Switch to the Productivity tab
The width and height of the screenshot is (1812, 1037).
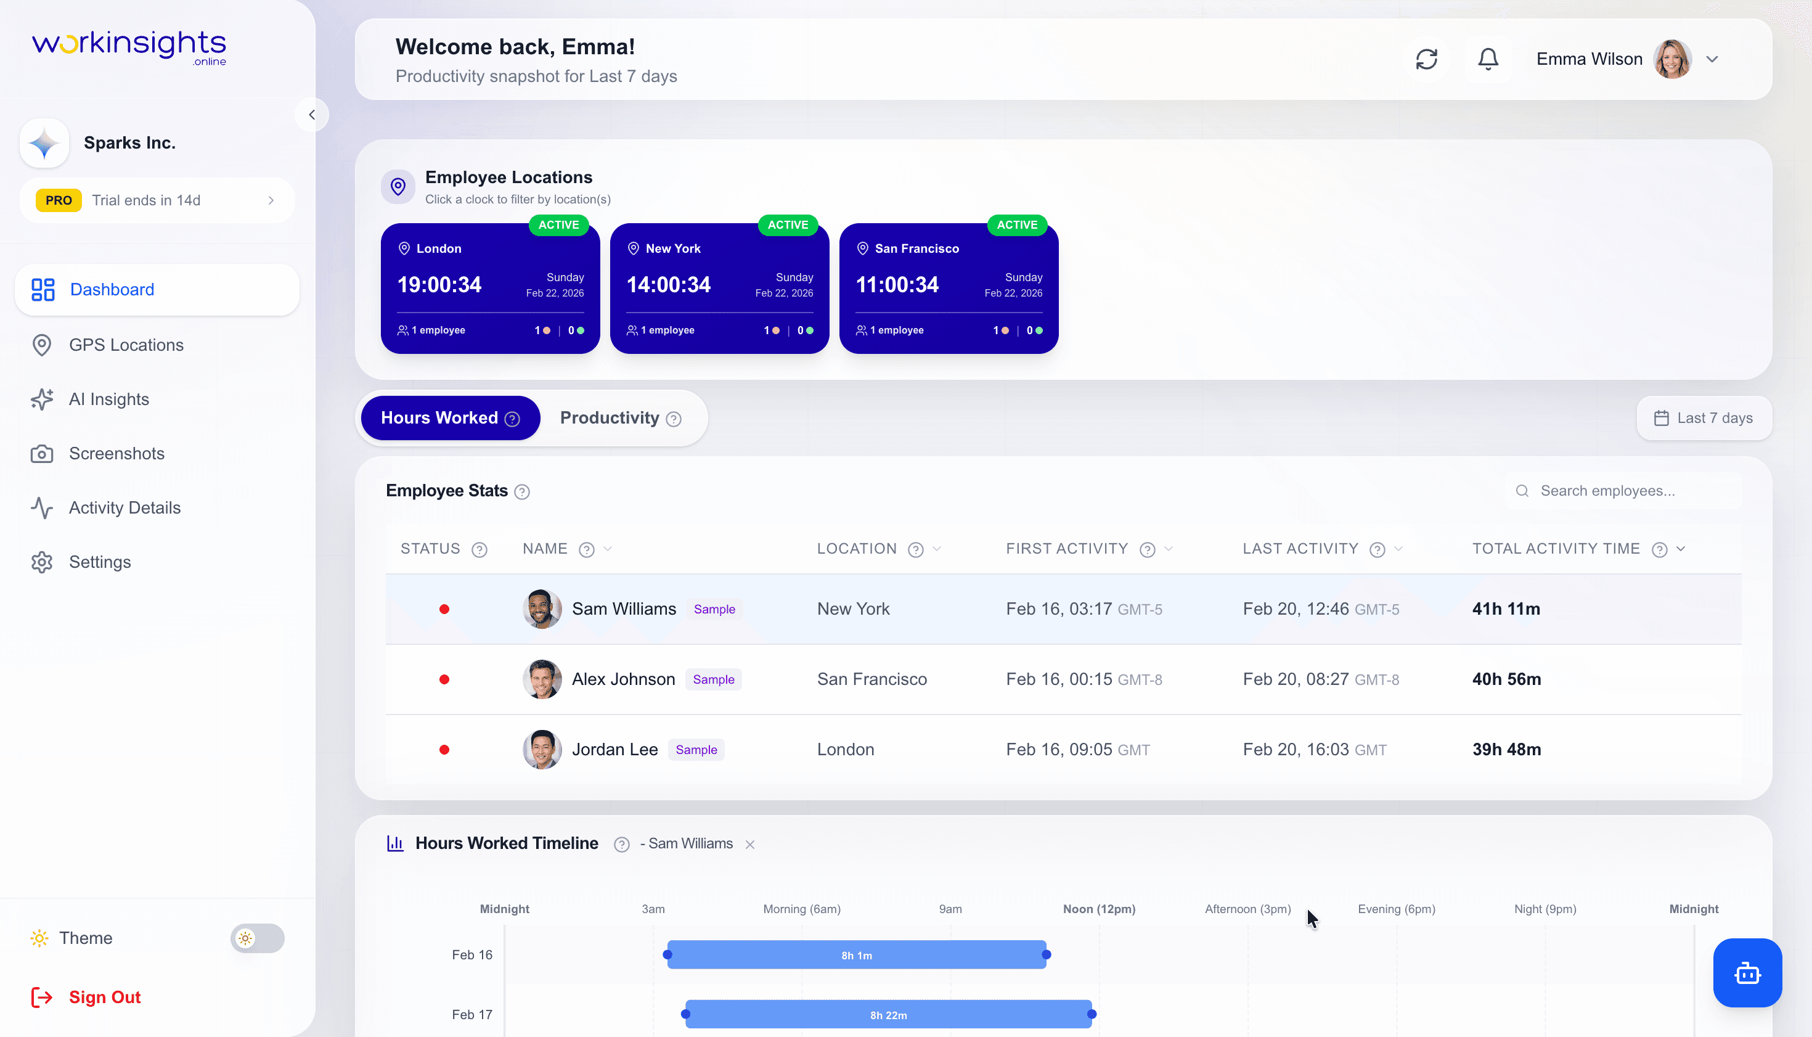[x=620, y=418]
